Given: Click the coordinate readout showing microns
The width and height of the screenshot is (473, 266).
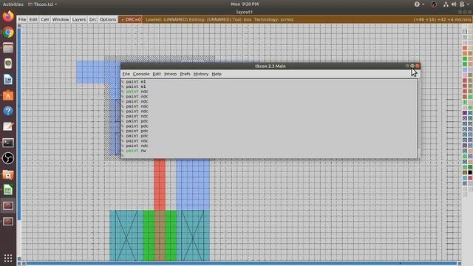Looking at the screenshot, I should click(x=442, y=20).
